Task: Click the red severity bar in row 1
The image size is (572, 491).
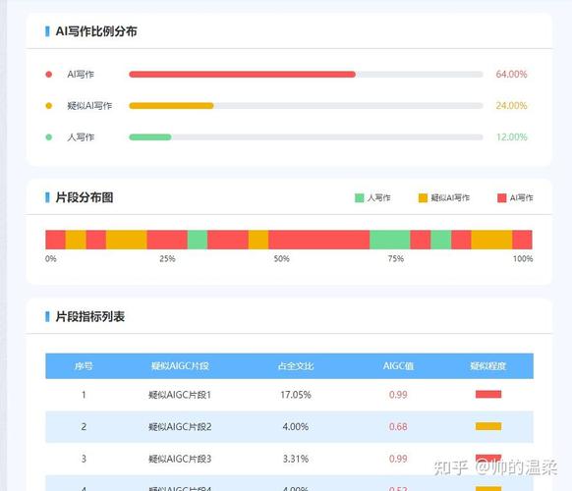Action: (488, 395)
